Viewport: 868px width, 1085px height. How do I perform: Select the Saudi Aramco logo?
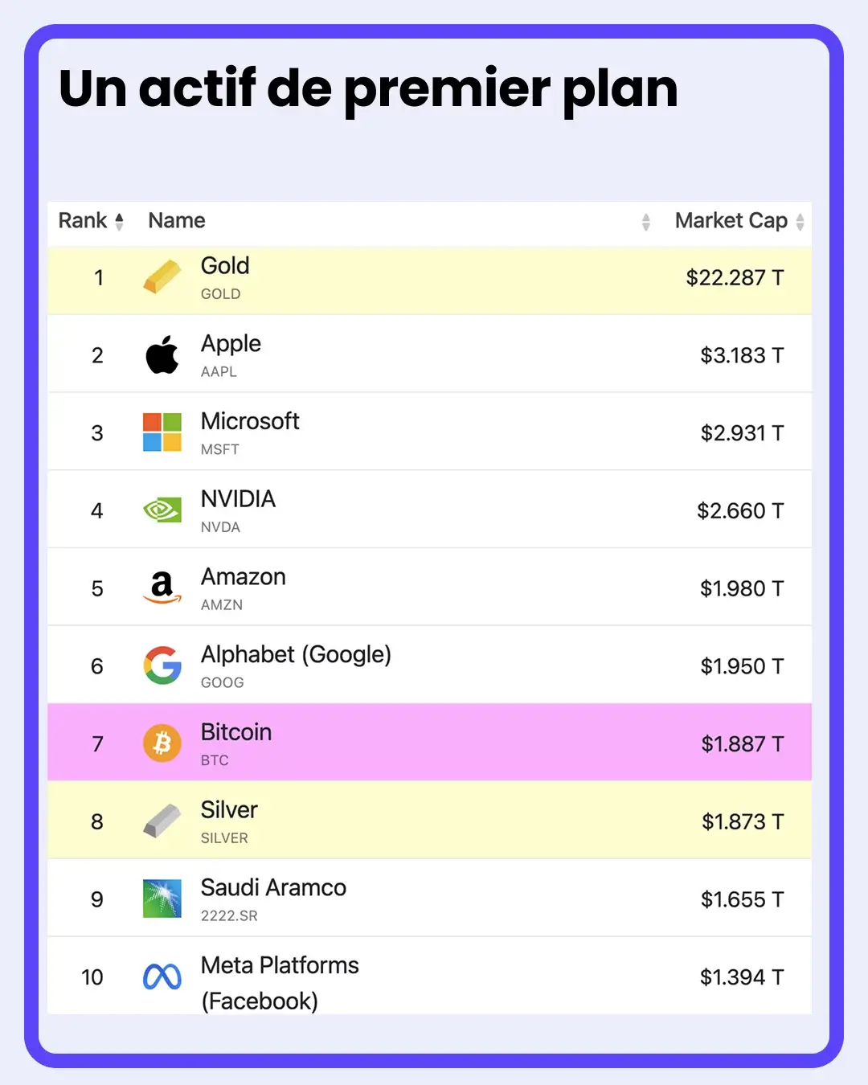tap(162, 899)
